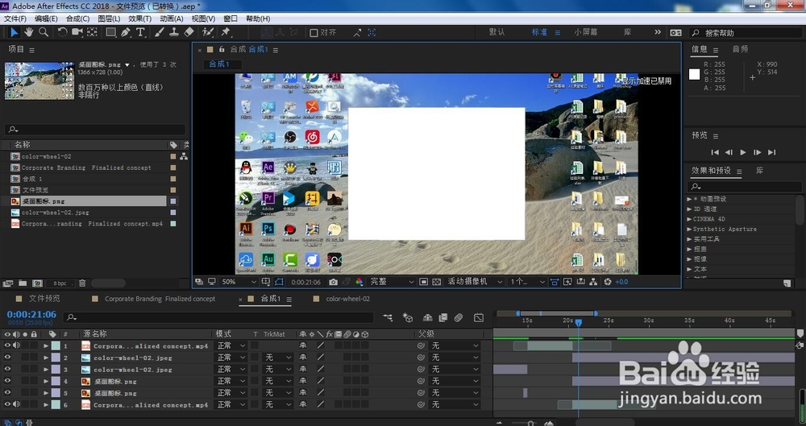Select the Puppet Pin tool
This screenshot has width=806, height=426.
(226, 32)
